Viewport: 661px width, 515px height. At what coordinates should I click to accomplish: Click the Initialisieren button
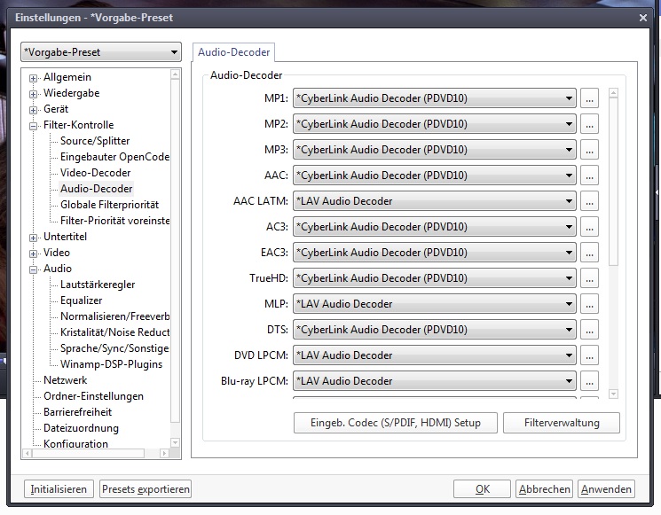59,489
